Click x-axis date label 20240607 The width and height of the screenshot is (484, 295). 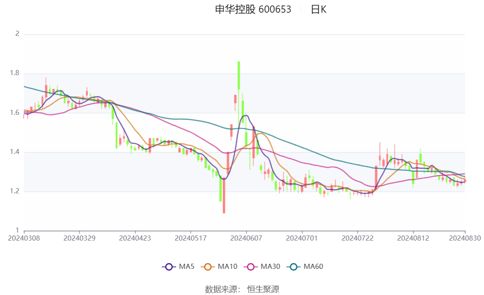coord(246,238)
